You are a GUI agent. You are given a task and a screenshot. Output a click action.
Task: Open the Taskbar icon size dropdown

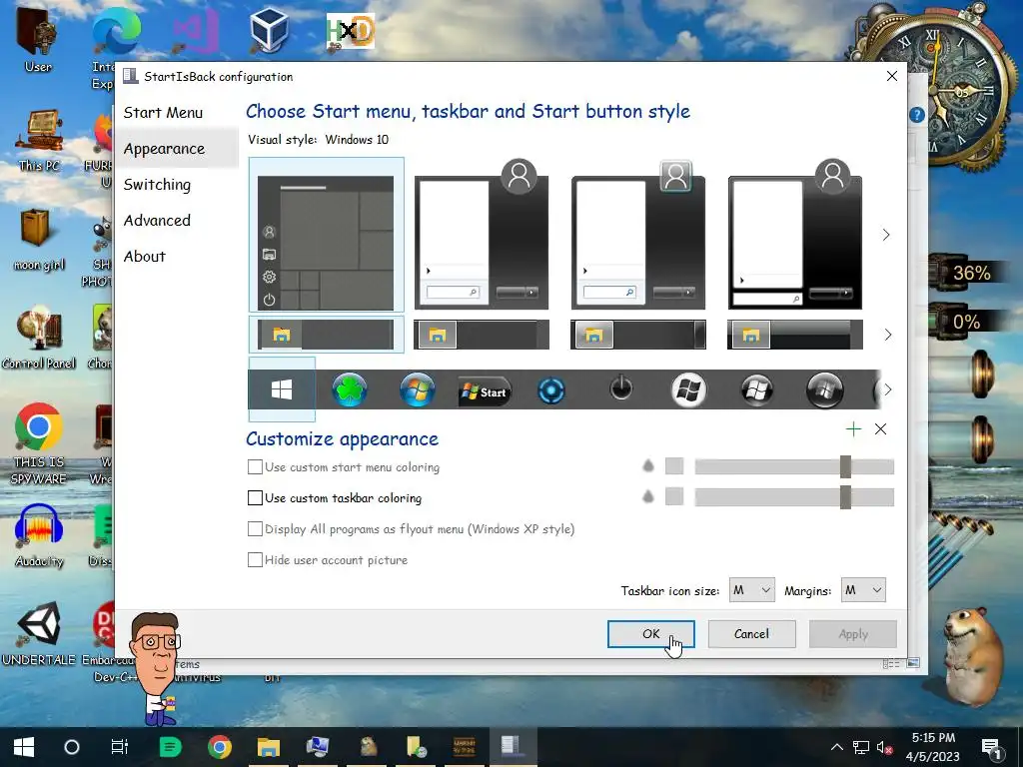click(752, 590)
